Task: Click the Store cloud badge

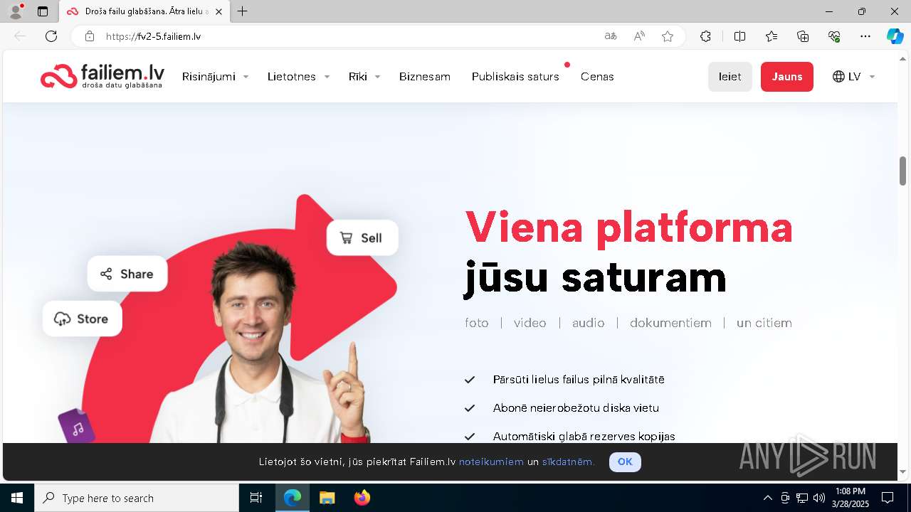Action: [83, 319]
